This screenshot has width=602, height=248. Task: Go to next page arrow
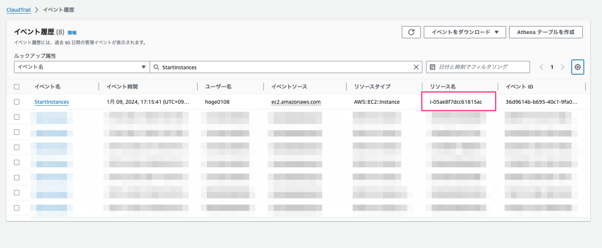562,67
